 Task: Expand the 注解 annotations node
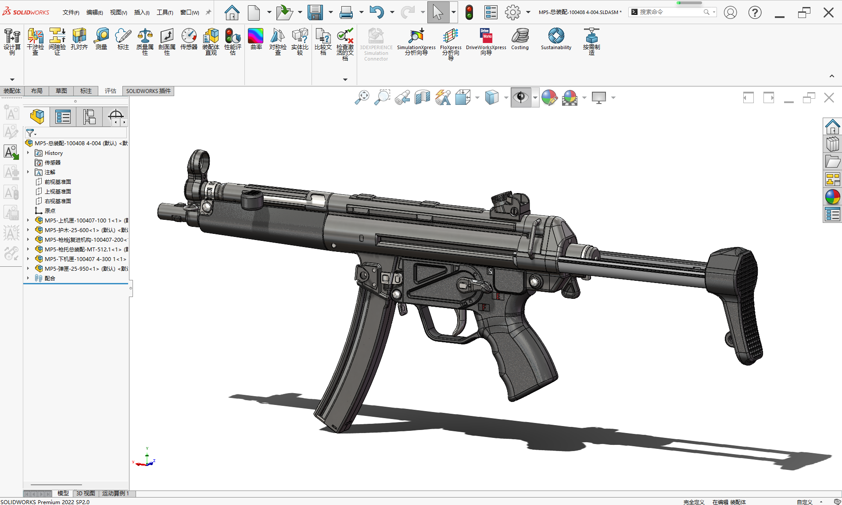(x=28, y=172)
